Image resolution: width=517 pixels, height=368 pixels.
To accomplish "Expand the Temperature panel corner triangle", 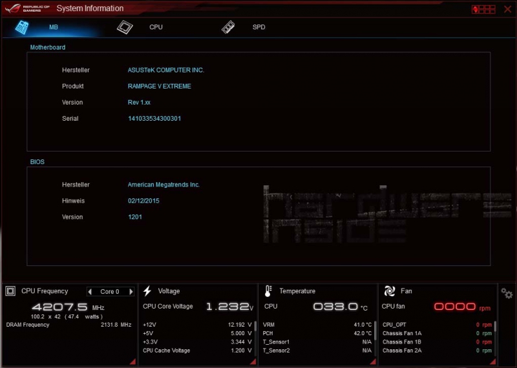I will (373, 362).
